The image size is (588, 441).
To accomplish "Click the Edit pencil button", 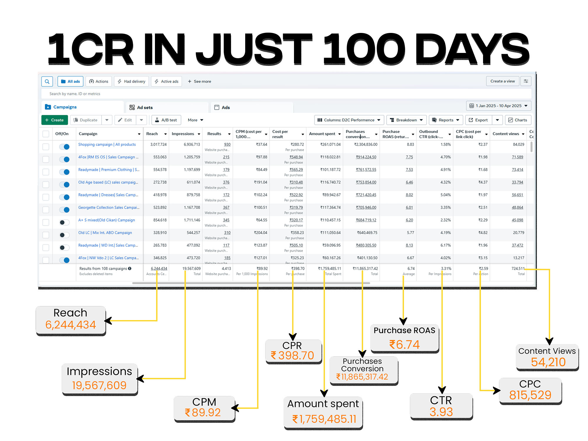I will coord(125,120).
